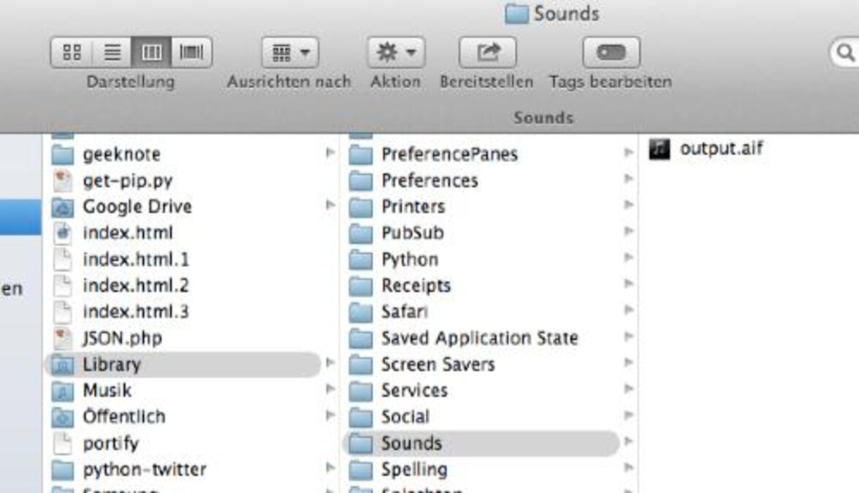This screenshot has width=859, height=493.
Task: Open the Aktion gear menu
Action: [x=395, y=53]
